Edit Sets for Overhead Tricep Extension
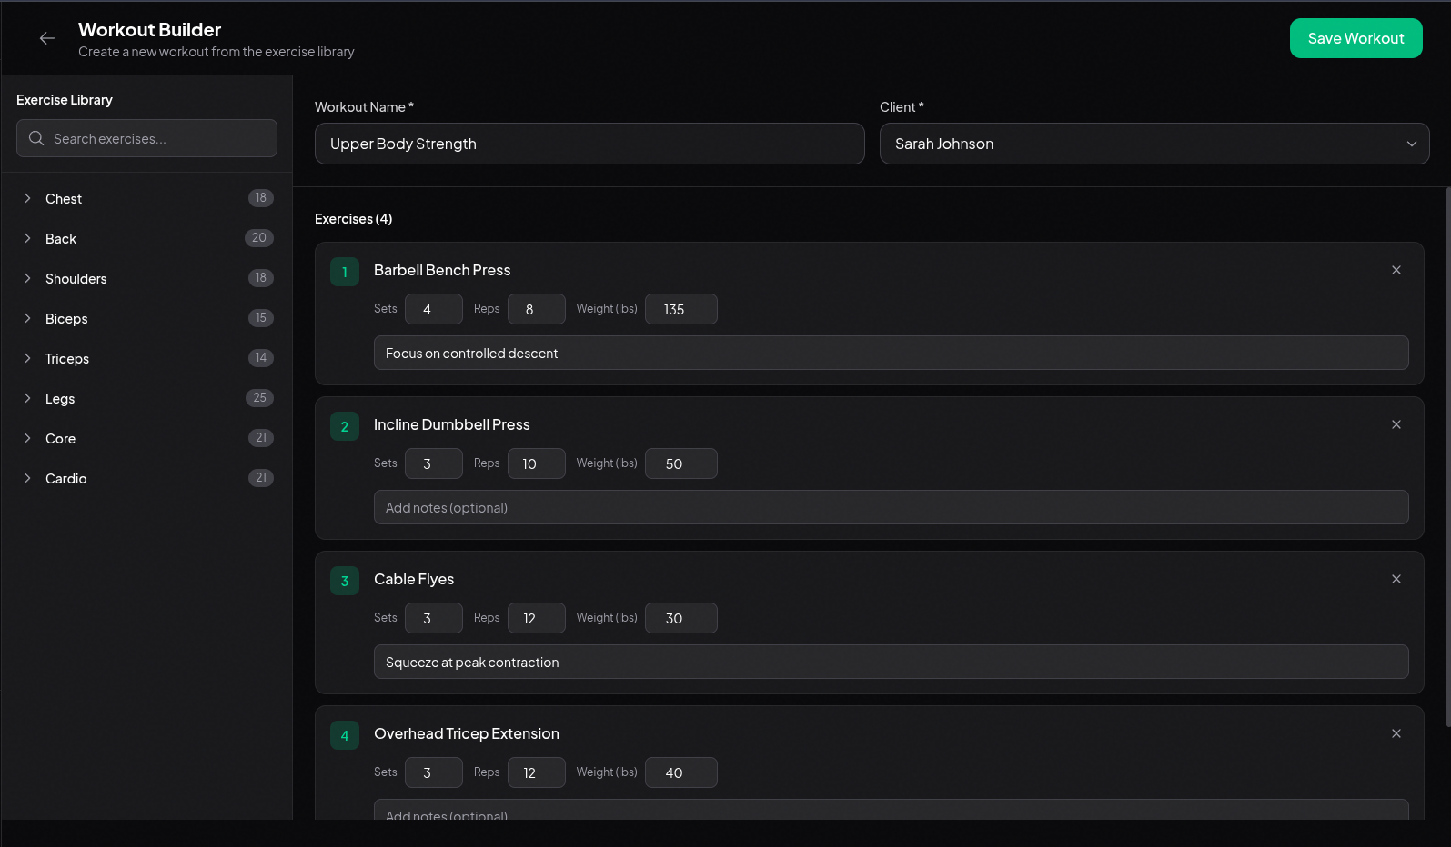This screenshot has width=1451, height=847. click(434, 772)
